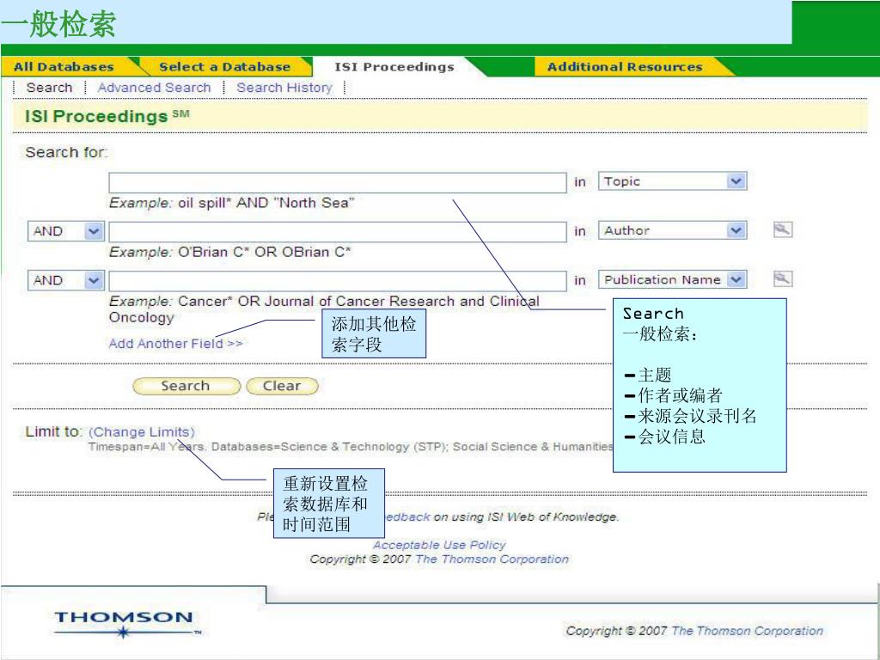This screenshot has width=880, height=660.
Task: Click the feedback link text
Action: pos(407,516)
